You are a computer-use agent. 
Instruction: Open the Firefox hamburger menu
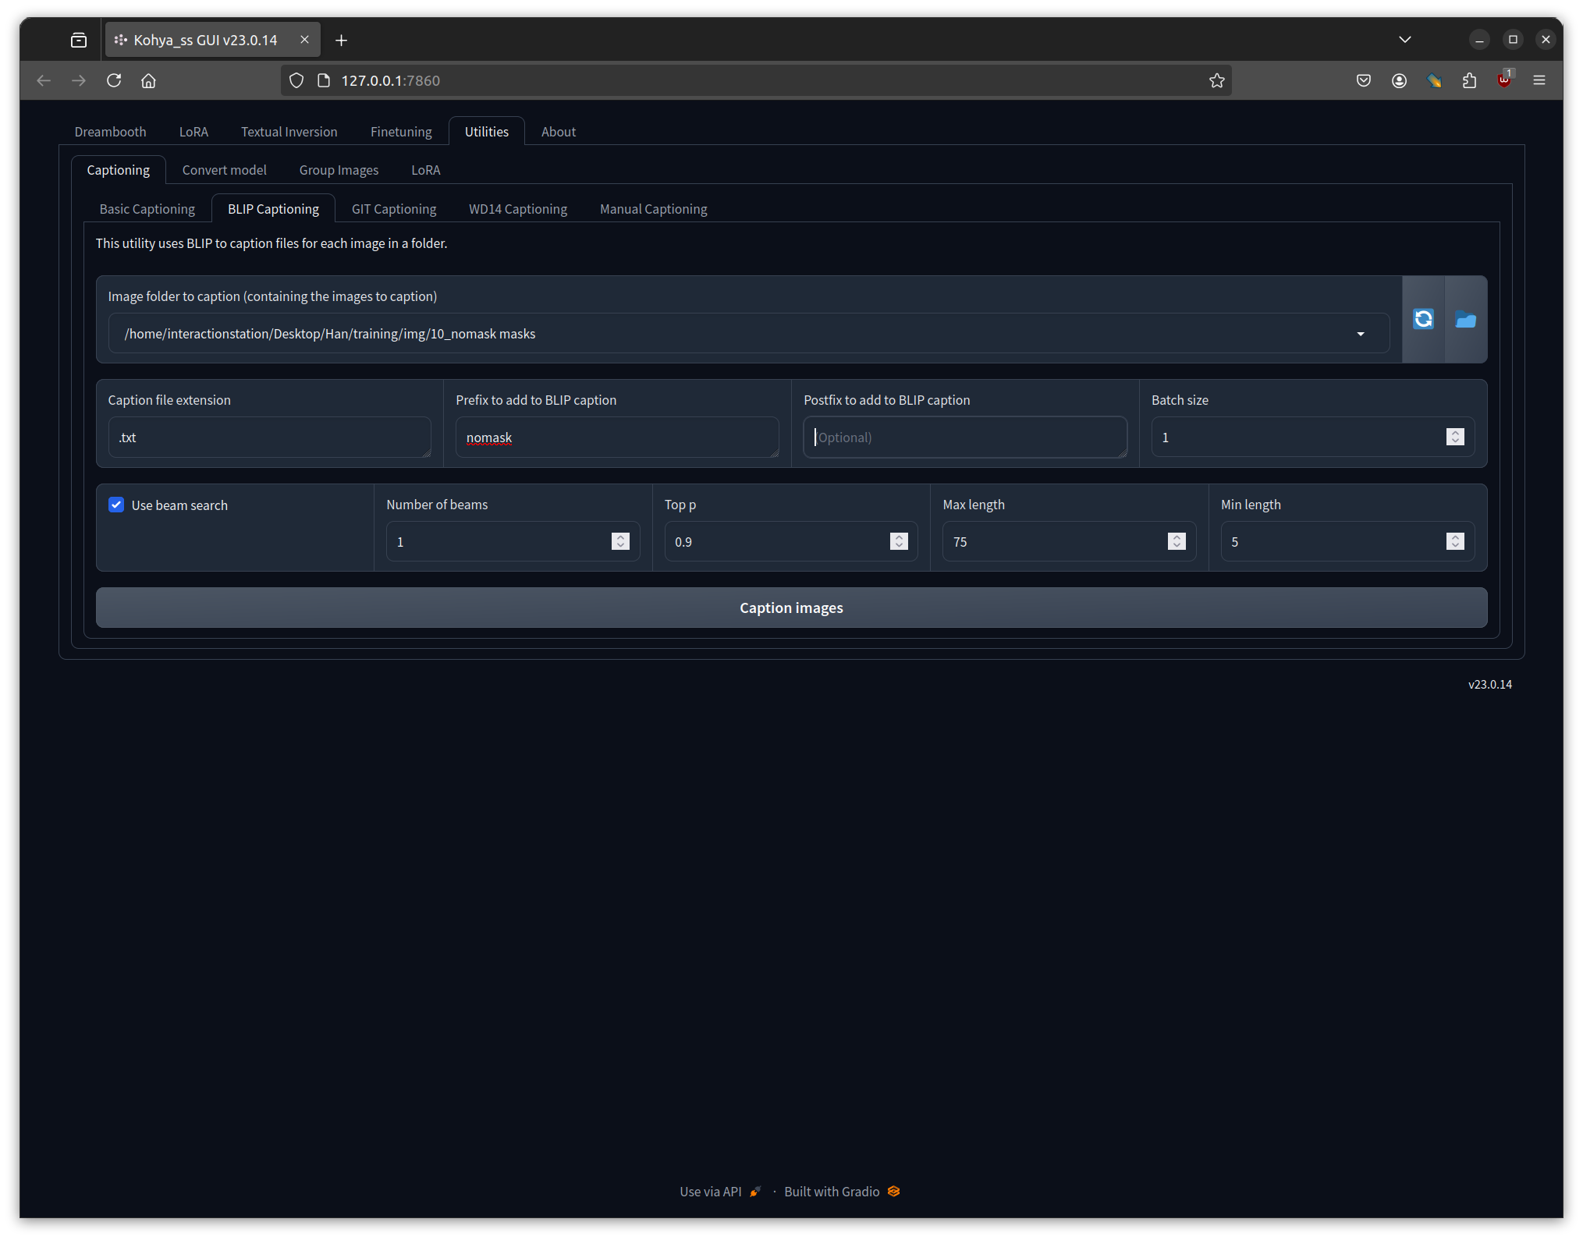1539,80
